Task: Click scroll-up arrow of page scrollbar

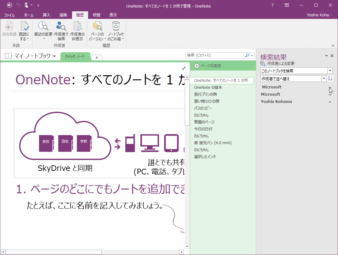Action: [187, 77]
